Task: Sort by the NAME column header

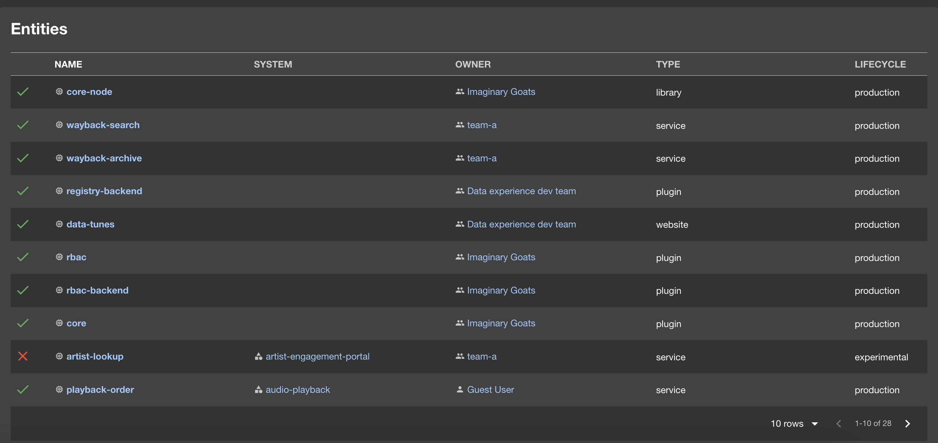Action: tap(68, 64)
